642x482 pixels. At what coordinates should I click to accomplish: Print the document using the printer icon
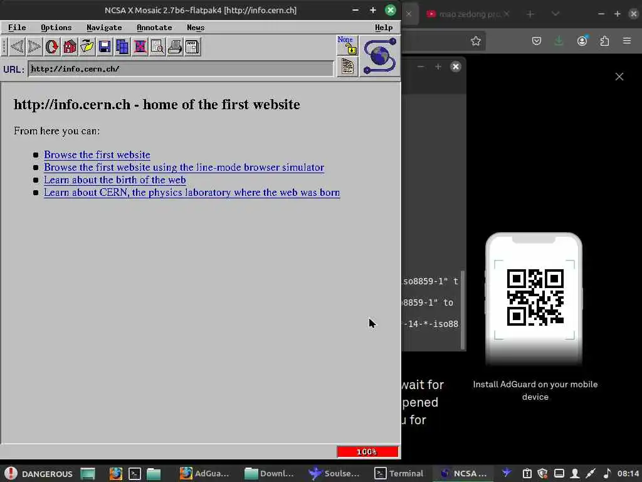point(176,46)
